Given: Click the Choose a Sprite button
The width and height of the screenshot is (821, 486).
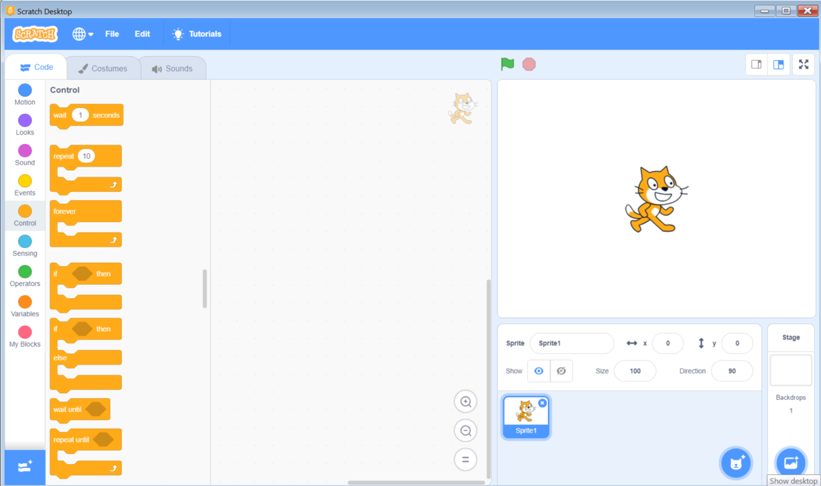Looking at the screenshot, I should [x=736, y=463].
